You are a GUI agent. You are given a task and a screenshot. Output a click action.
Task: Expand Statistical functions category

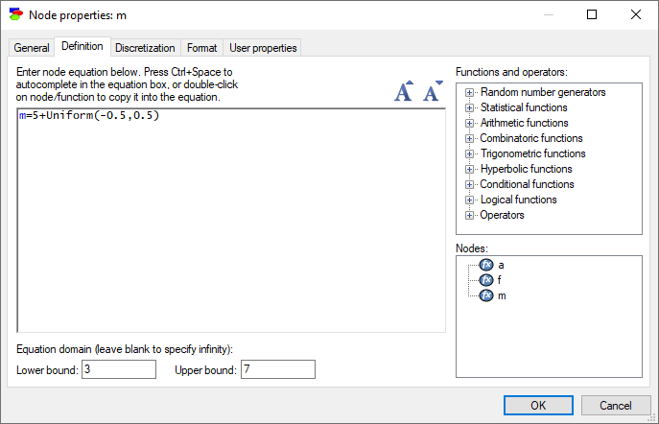469,108
